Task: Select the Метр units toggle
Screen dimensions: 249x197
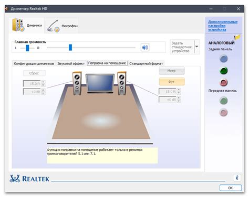Action: coord(172,71)
